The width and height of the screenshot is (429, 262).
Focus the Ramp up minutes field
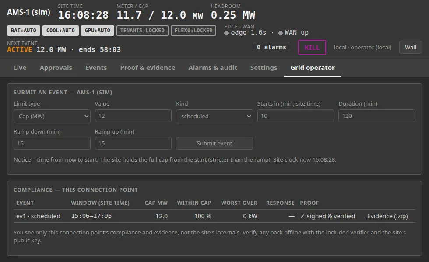click(133, 143)
